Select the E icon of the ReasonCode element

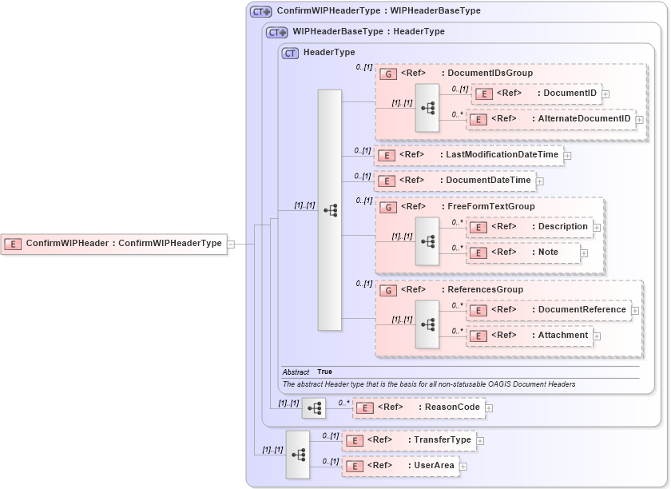pyautogui.click(x=364, y=407)
